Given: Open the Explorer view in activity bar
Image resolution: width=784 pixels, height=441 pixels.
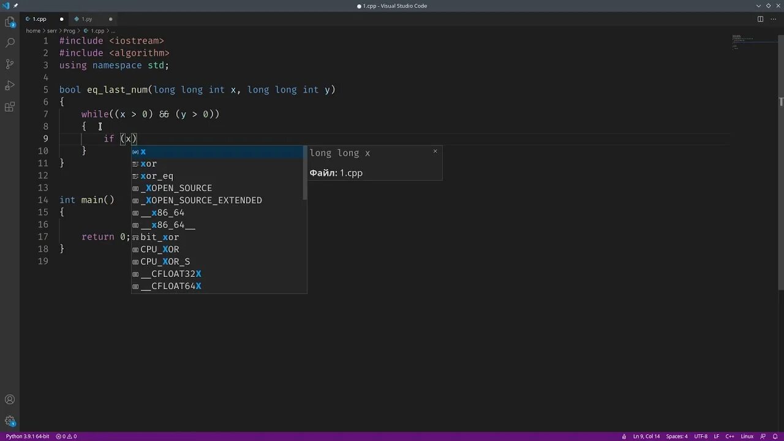Looking at the screenshot, I should pyautogui.click(x=10, y=23).
